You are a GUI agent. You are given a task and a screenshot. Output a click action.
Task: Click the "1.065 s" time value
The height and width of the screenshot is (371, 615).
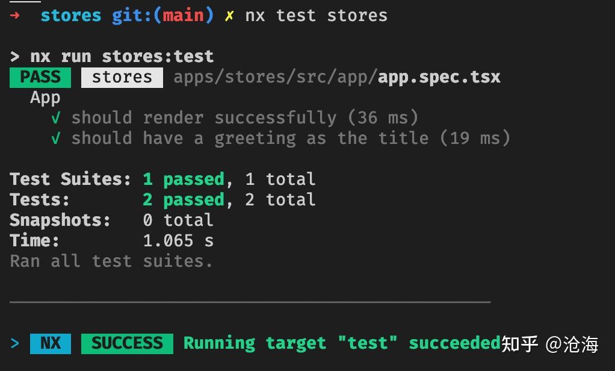click(x=178, y=241)
